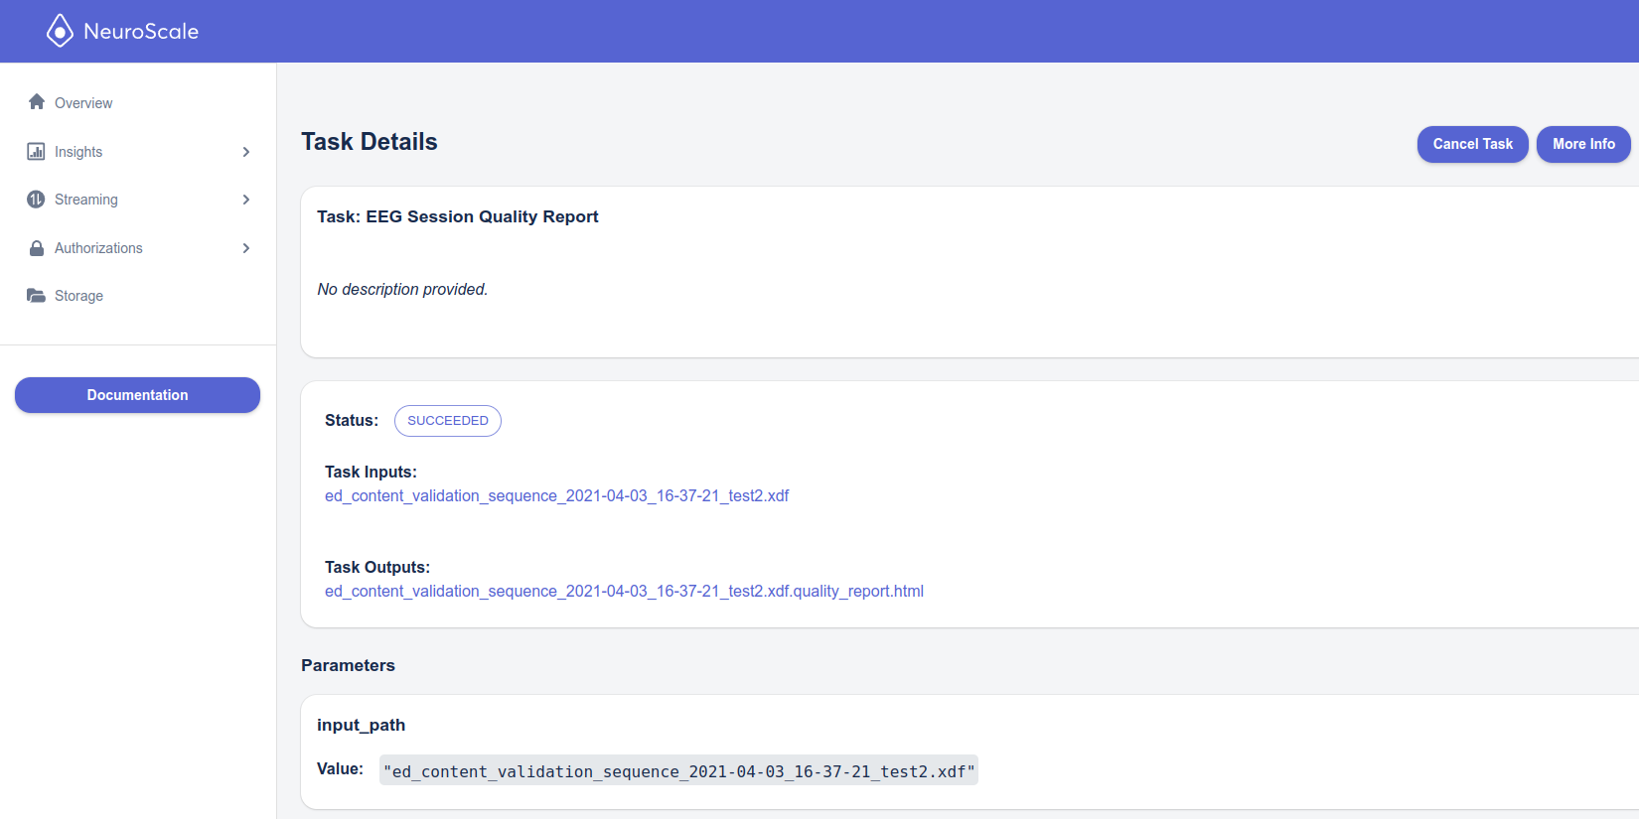
Task: Expand the Authorizations submenu chevron
Action: (246, 248)
